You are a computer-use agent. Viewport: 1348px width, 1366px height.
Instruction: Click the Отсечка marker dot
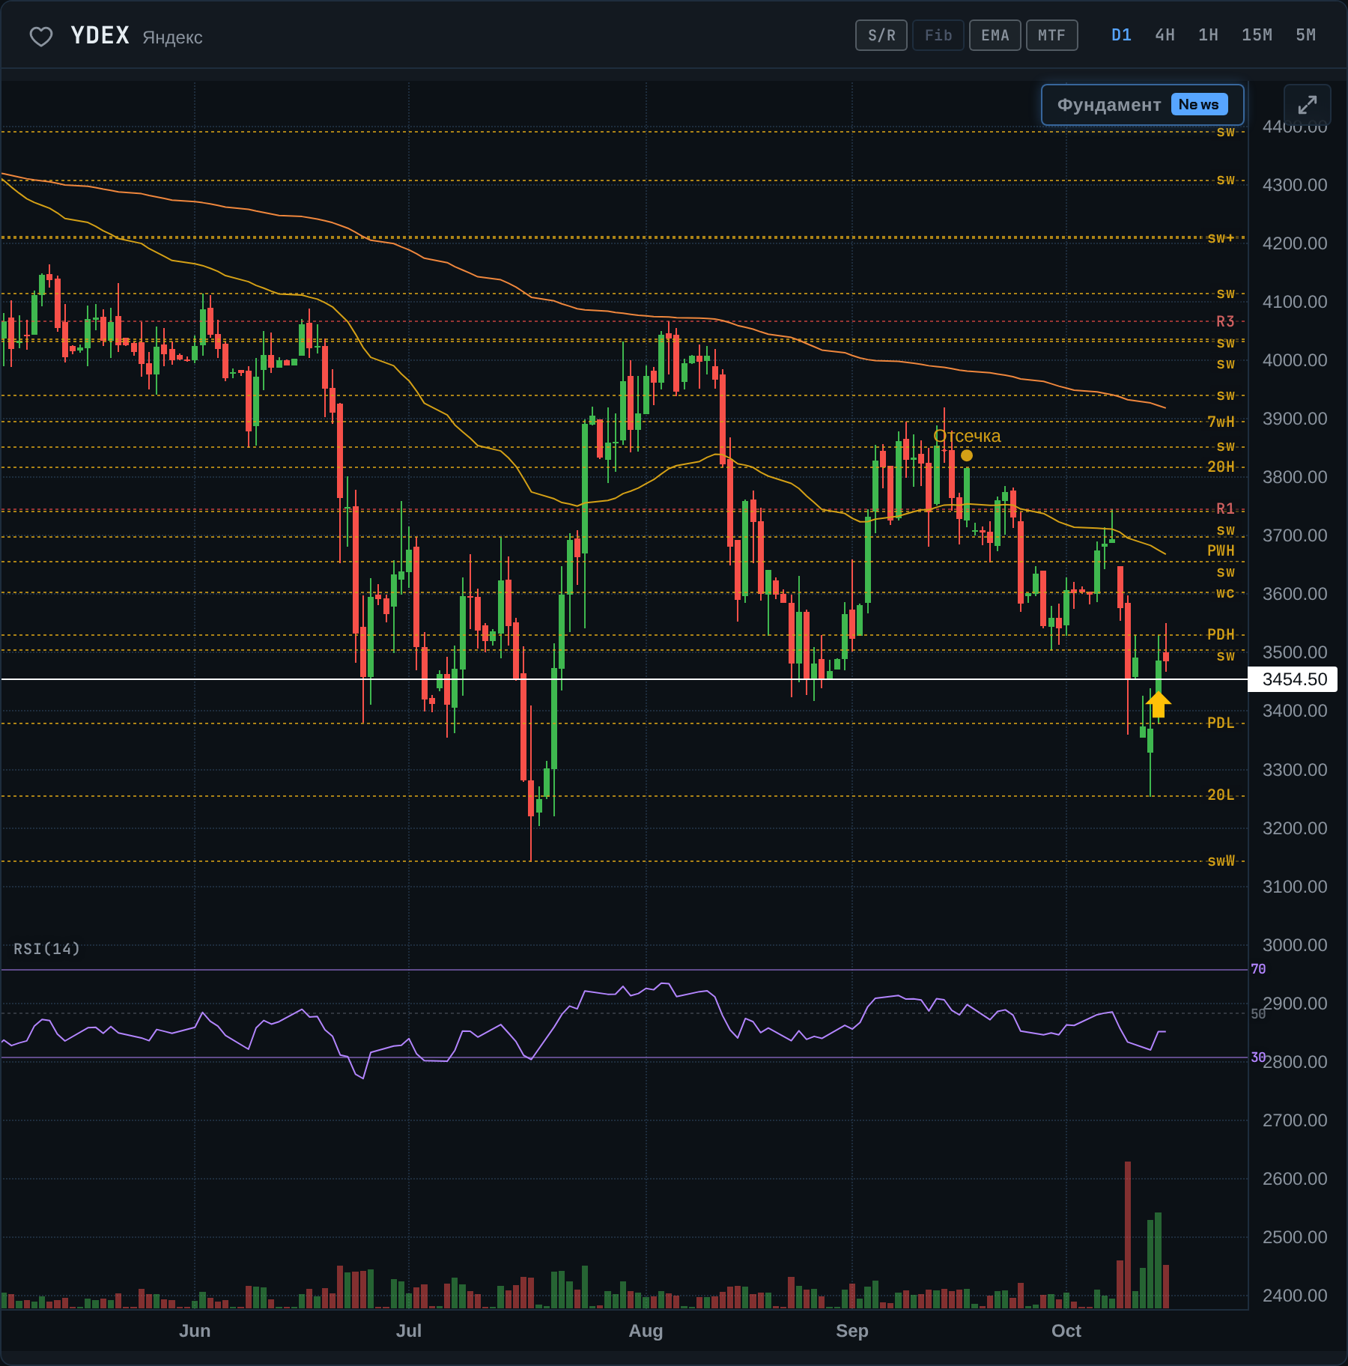[x=967, y=455]
